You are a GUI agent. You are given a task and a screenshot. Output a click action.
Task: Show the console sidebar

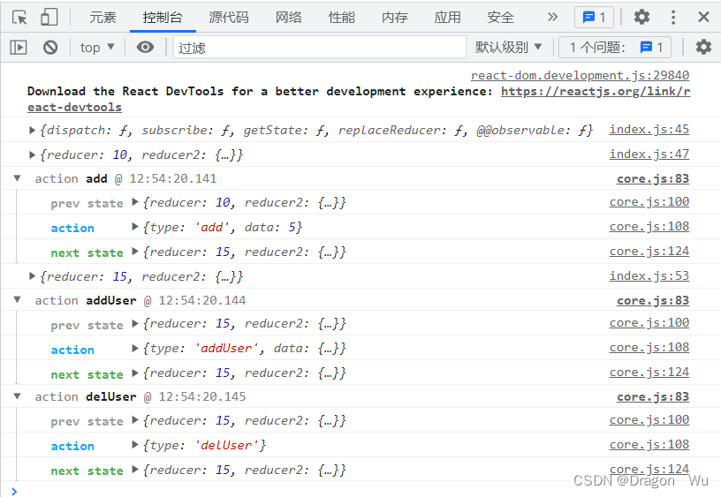(19, 48)
